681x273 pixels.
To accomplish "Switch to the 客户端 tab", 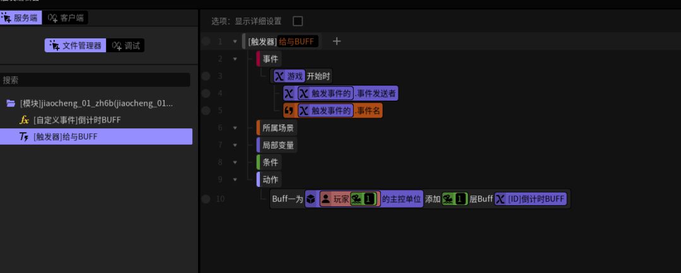I will tap(66, 18).
